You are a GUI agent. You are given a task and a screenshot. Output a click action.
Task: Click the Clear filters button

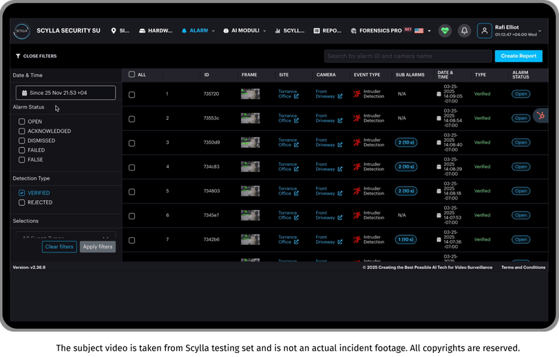[59, 246]
